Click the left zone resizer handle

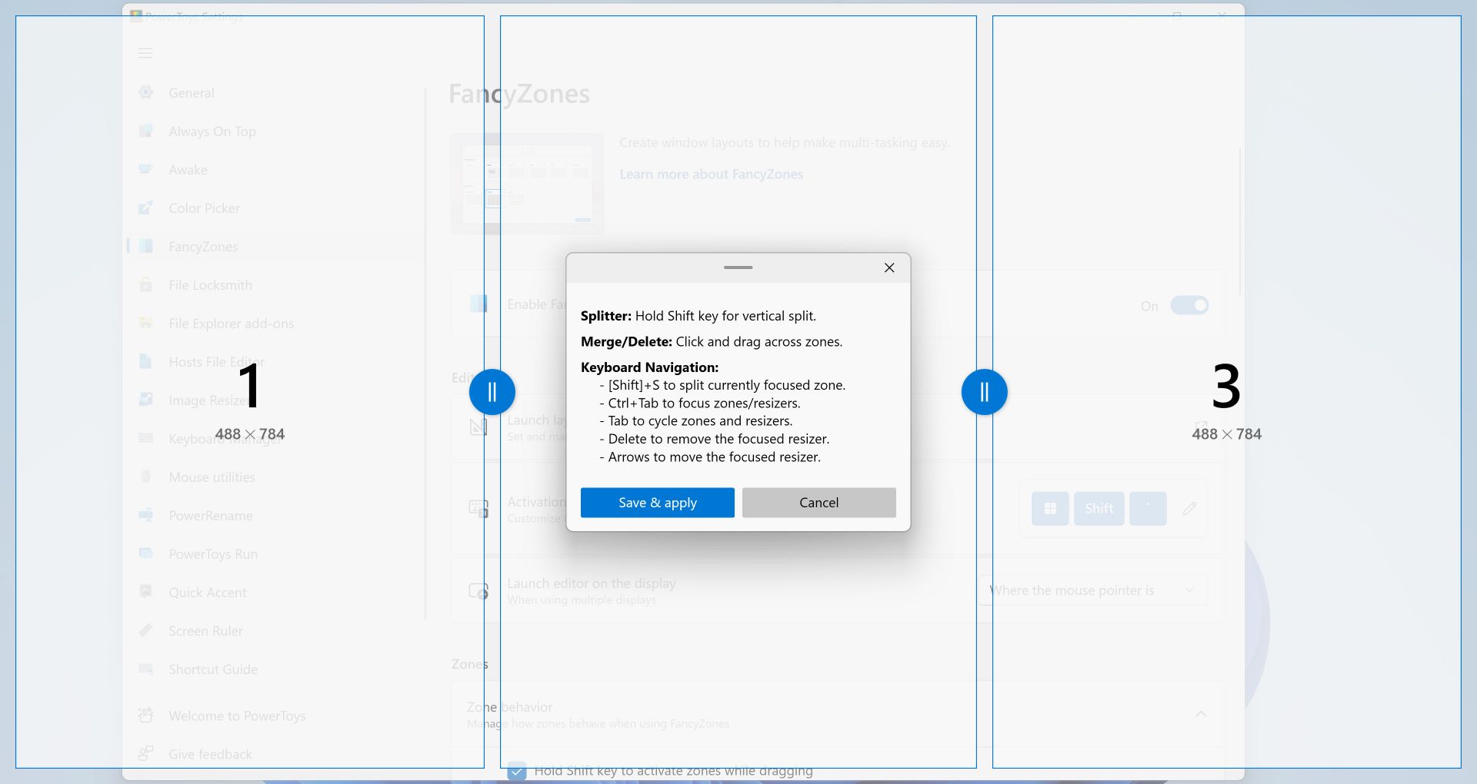[x=492, y=392]
